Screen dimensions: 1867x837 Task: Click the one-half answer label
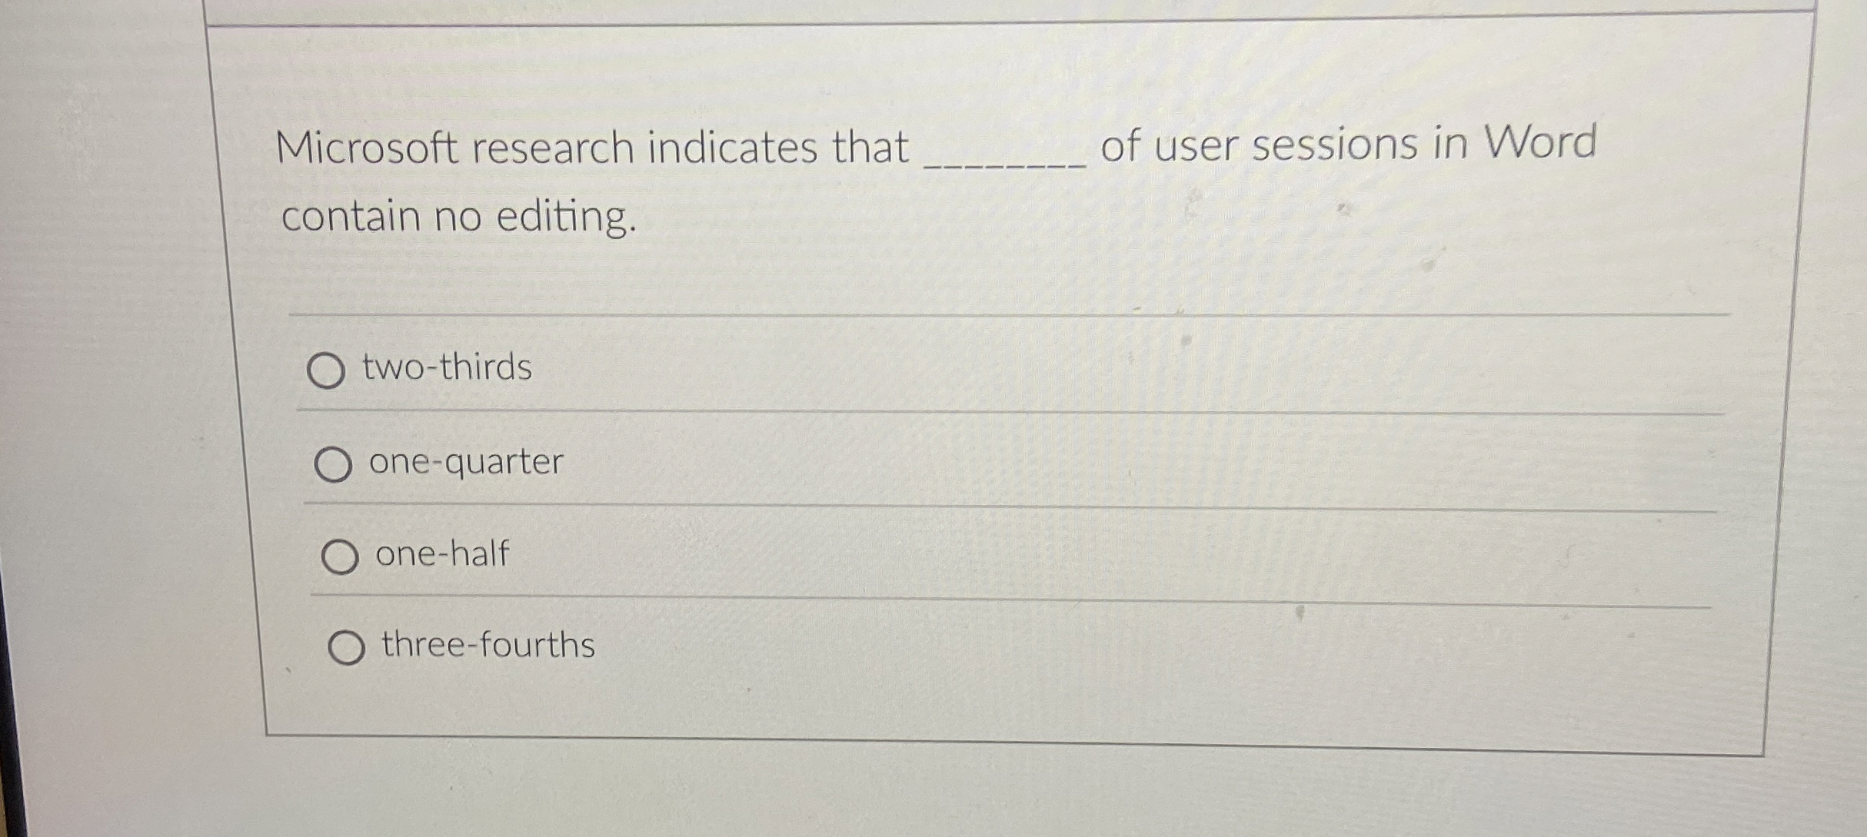click(441, 553)
